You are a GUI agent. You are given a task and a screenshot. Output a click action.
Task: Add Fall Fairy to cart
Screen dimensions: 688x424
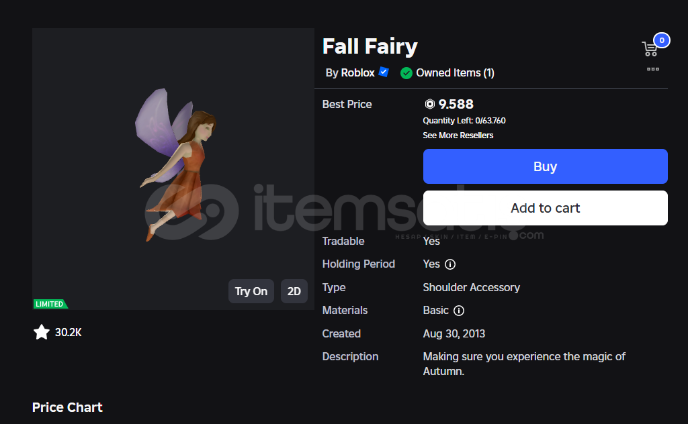[545, 208]
